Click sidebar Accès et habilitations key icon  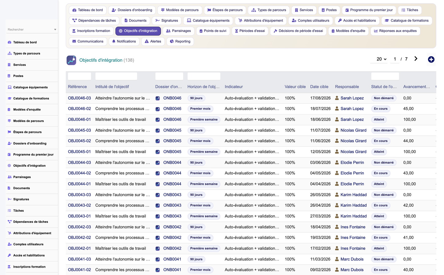9,255
